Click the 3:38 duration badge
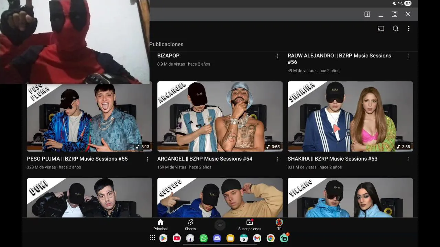This screenshot has height=247, width=440. [403, 147]
